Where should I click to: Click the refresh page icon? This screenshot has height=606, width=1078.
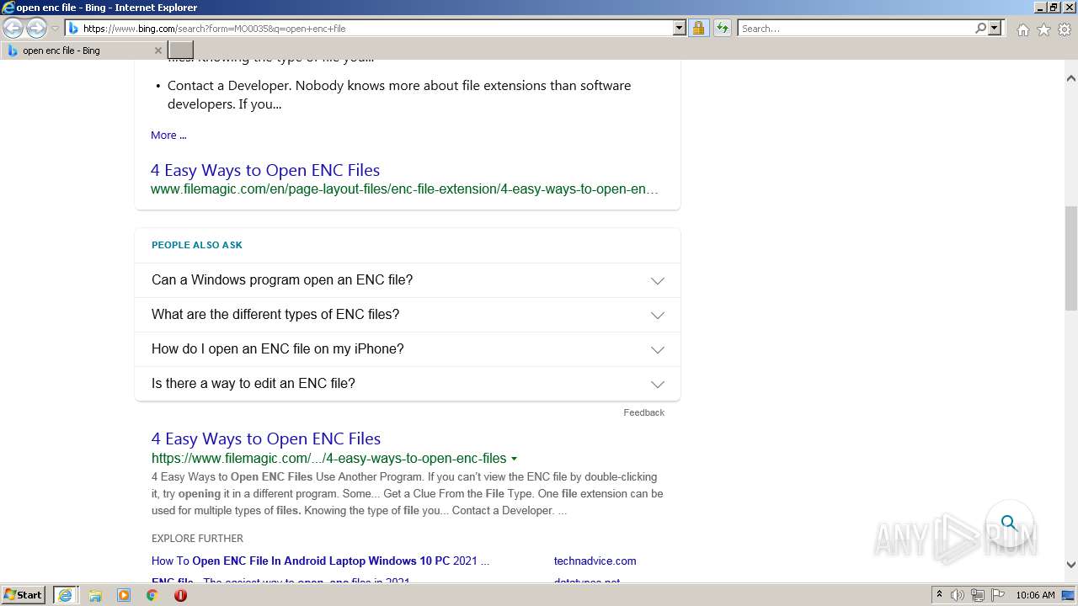click(723, 29)
